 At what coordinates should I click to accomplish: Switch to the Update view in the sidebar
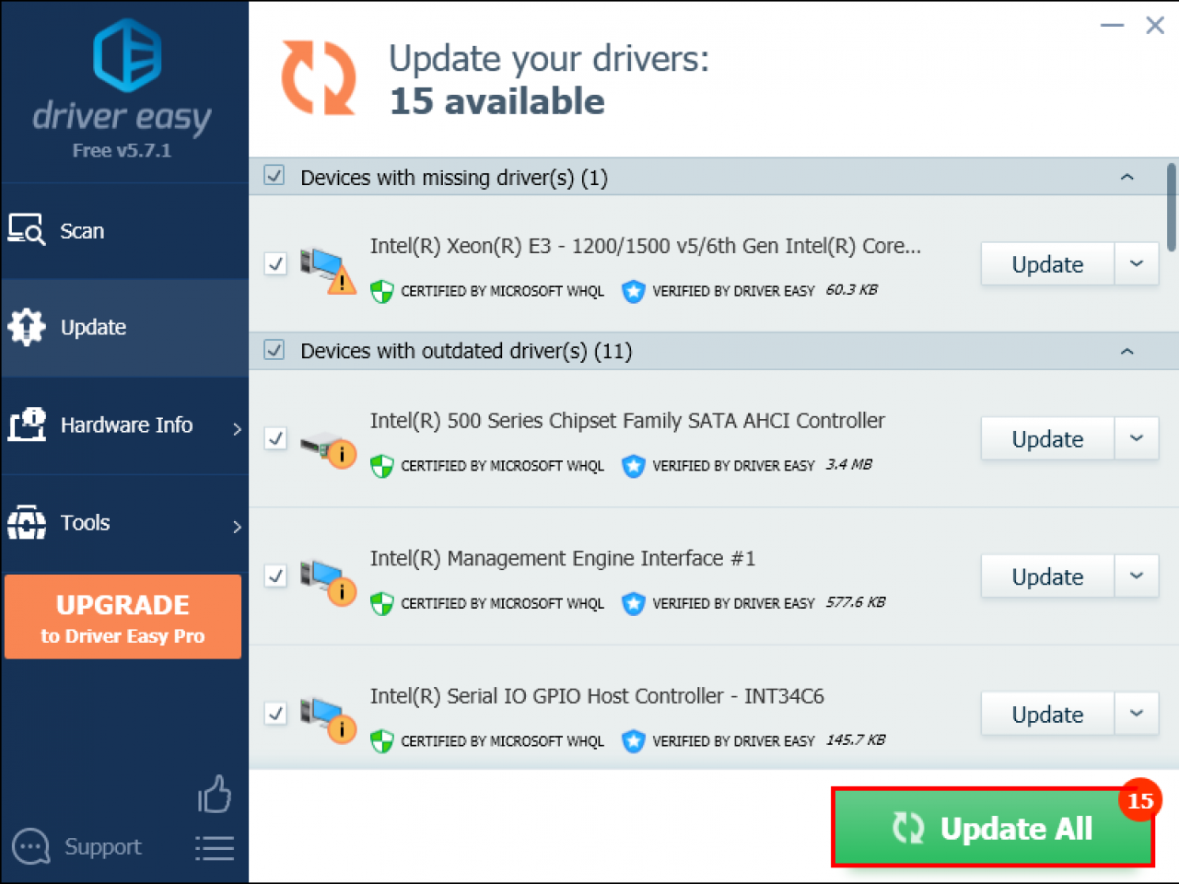(x=93, y=327)
